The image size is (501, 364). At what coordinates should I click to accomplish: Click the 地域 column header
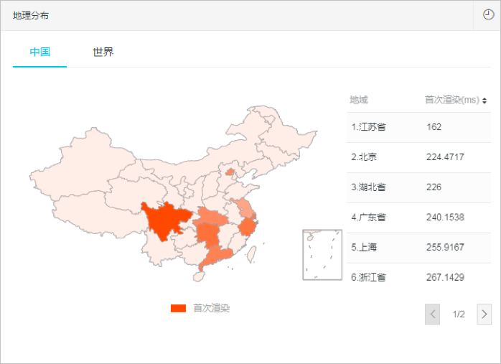(x=358, y=100)
